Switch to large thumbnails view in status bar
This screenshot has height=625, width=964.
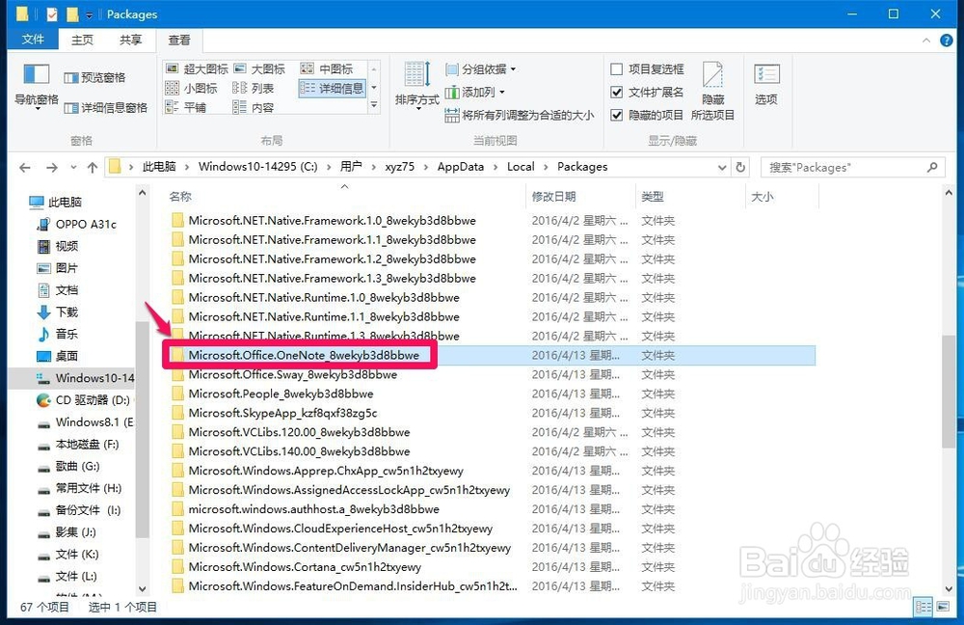pos(943,608)
